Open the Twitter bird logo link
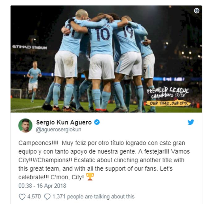Viewport: 204px width, 204px height. (191, 122)
